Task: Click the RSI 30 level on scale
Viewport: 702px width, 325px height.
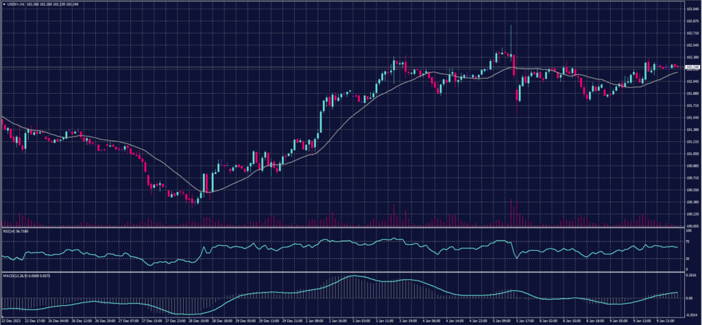Action: (688, 259)
